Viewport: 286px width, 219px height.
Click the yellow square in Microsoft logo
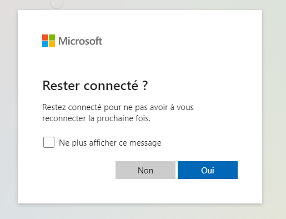[x=52, y=44]
